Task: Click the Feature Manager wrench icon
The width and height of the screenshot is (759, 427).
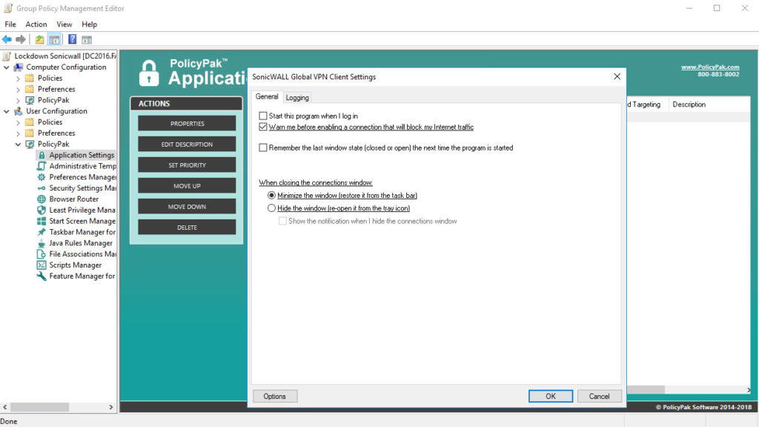Action: click(42, 277)
